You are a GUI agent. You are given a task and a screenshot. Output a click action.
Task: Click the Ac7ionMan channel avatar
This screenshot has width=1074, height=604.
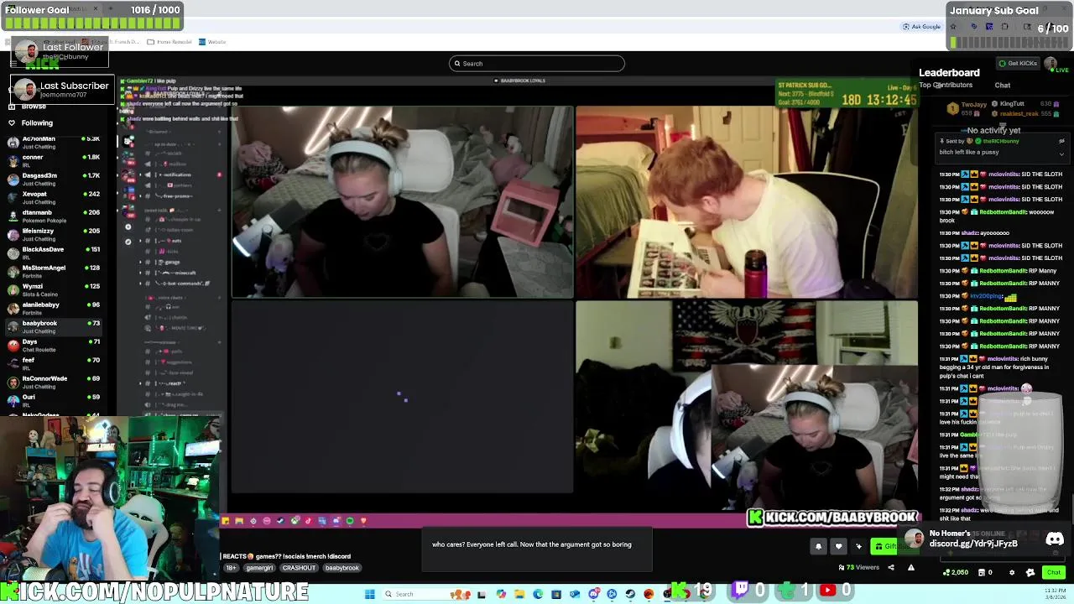13,143
